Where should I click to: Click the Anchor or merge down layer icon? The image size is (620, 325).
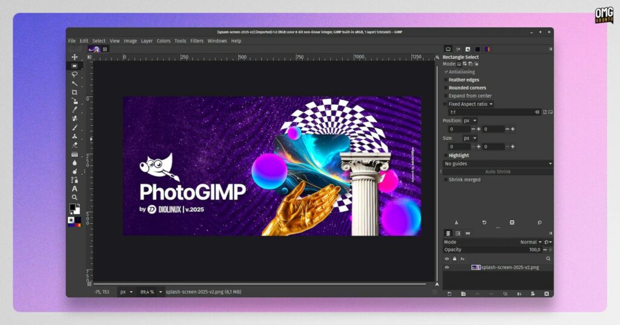tap(519, 294)
